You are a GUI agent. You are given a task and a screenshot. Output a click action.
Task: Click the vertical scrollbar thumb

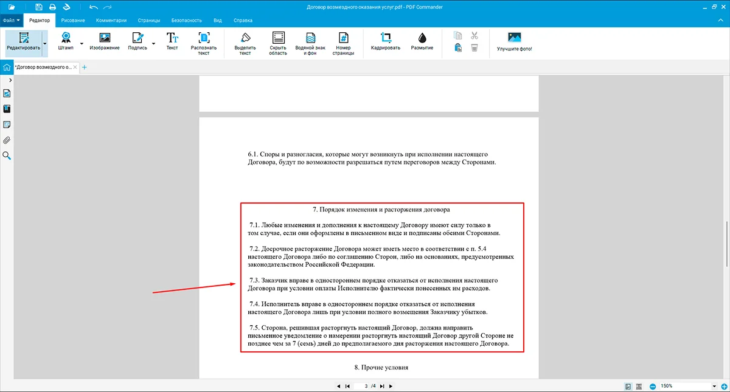[727, 242]
